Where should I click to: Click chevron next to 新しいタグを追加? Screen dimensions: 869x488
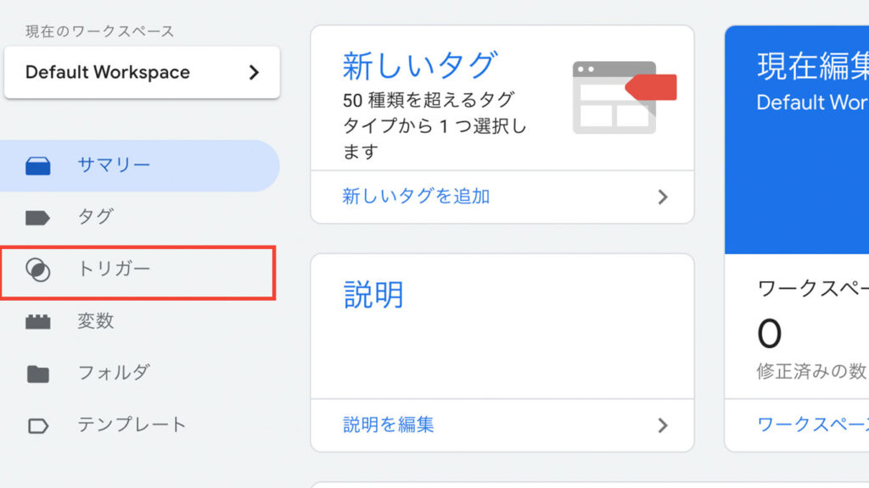coord(663,197)
